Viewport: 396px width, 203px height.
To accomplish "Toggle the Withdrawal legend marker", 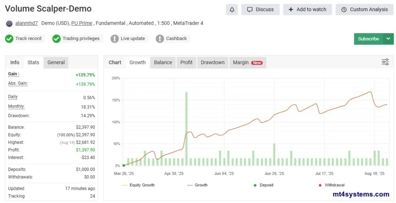I will [x=331, y=185].
